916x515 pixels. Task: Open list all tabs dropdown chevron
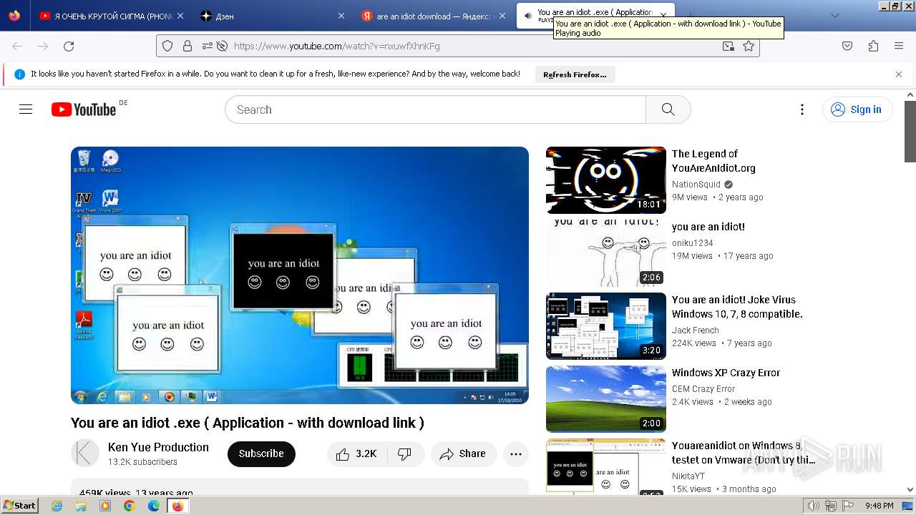pyautogui.click(x=834, y=16)
